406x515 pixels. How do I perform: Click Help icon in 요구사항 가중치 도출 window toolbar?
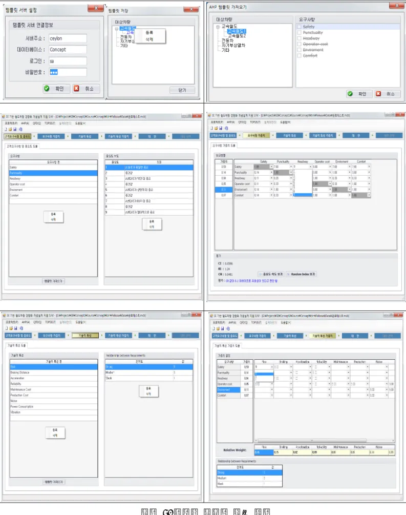(x=226, y=128)
